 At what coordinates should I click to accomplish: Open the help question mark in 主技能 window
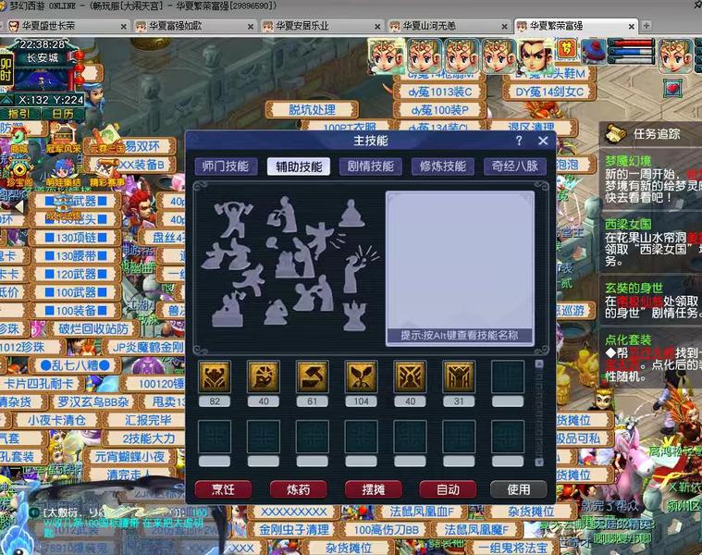[x=519, y=141]
